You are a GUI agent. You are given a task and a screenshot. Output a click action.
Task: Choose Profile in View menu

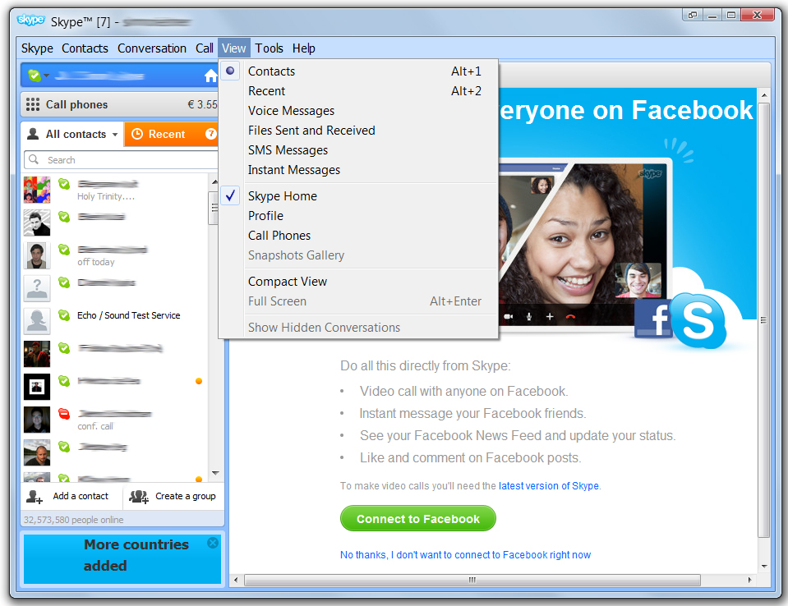point(358,216)
